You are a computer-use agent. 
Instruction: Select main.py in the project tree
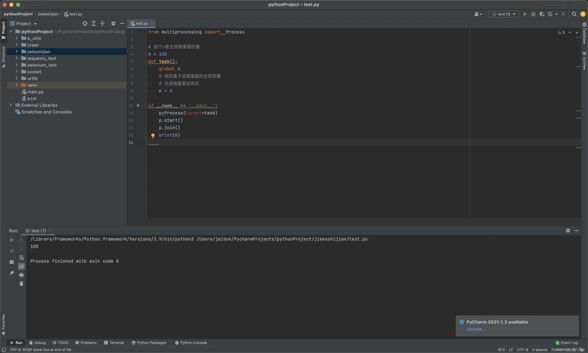(x=35, y=92)
